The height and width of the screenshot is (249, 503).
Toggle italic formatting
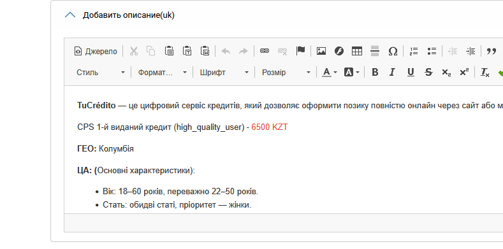click(392, 73)
